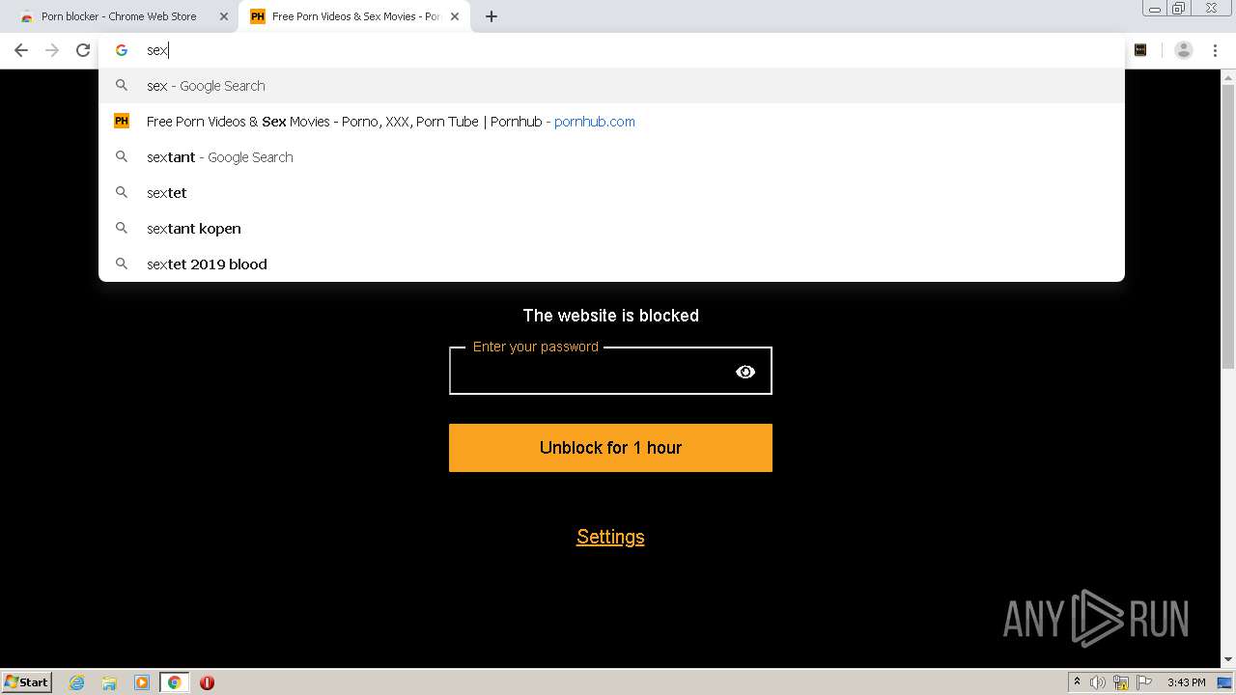
Task: Restore down the Chrome window
Action: (x=1179, y=8)
